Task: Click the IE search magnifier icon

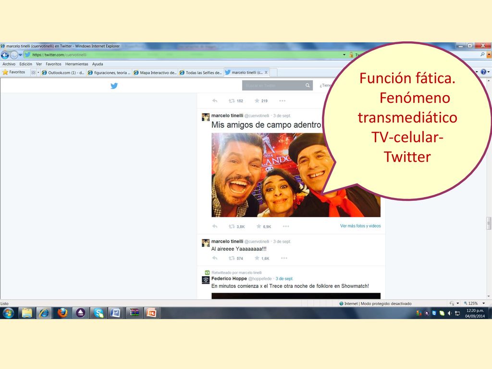Action: 482,54
